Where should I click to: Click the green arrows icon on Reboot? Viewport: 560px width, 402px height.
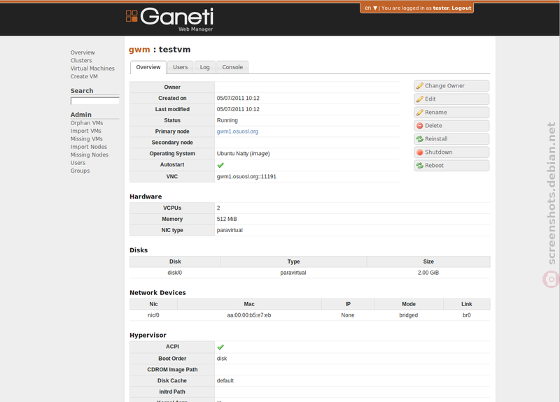point(419,166)
